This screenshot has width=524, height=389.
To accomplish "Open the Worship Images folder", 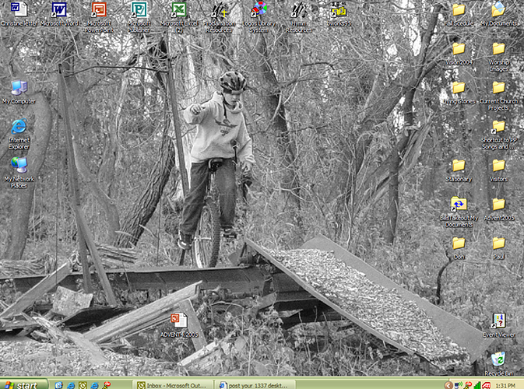I will point(498,57).
